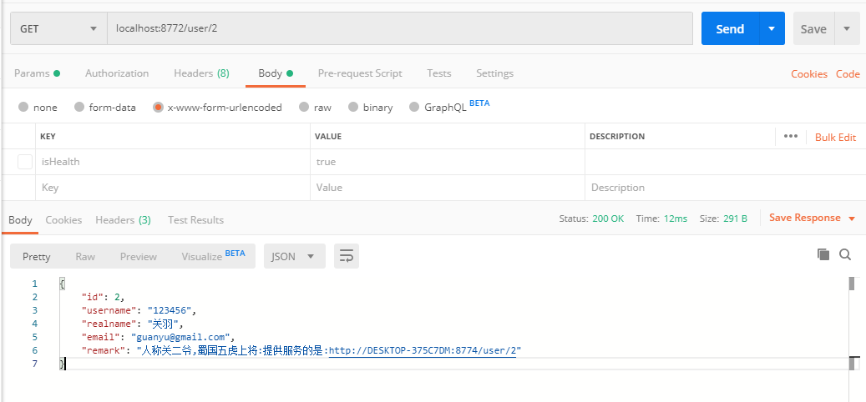Open the Pre-request Script tab
The width and height of the screenshot is (866, 402).
[360, 73]
